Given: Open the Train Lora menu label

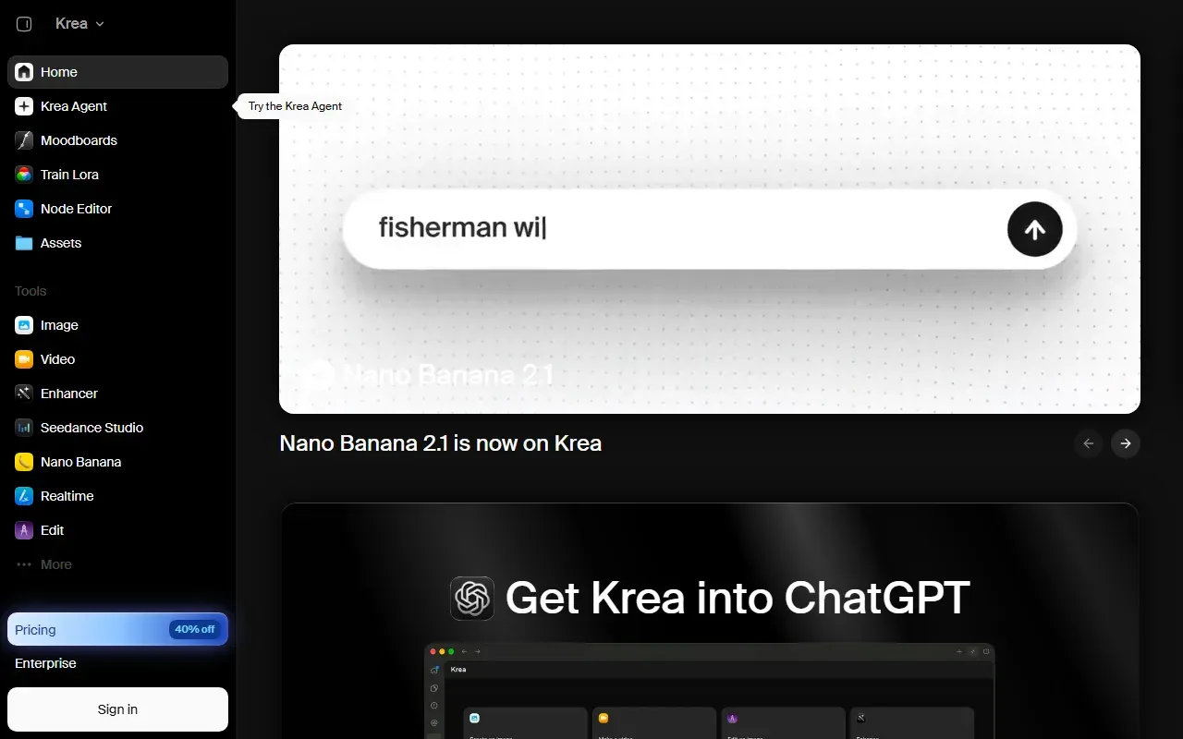Looking at the screenshot, I should 69,175.
